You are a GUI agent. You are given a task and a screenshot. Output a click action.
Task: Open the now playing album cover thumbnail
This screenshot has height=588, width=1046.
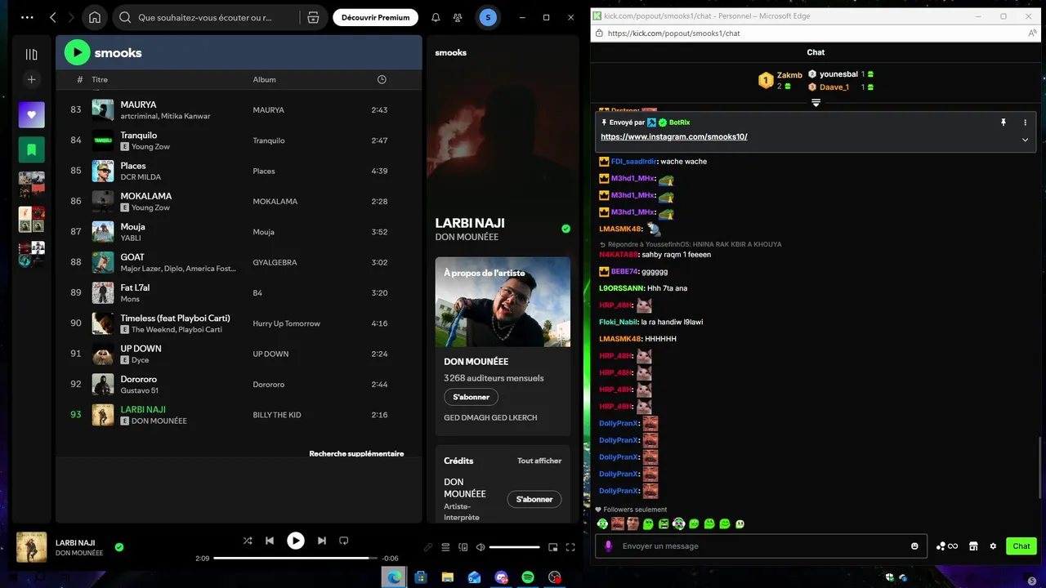coord(32,547)
